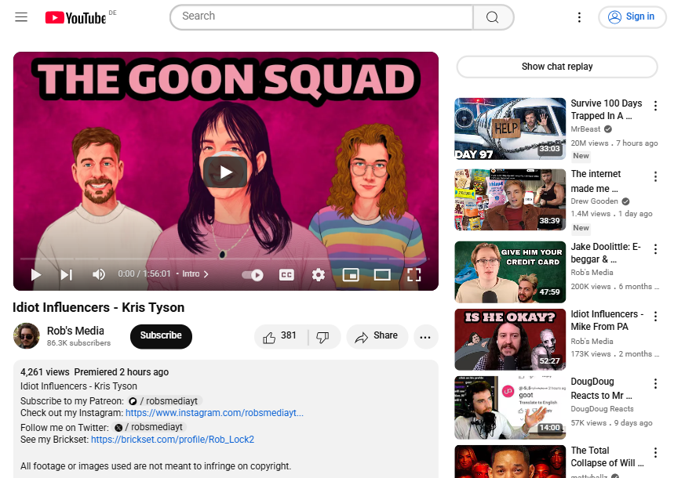Open the Instagram robsmediayt link

click(214, 413)
